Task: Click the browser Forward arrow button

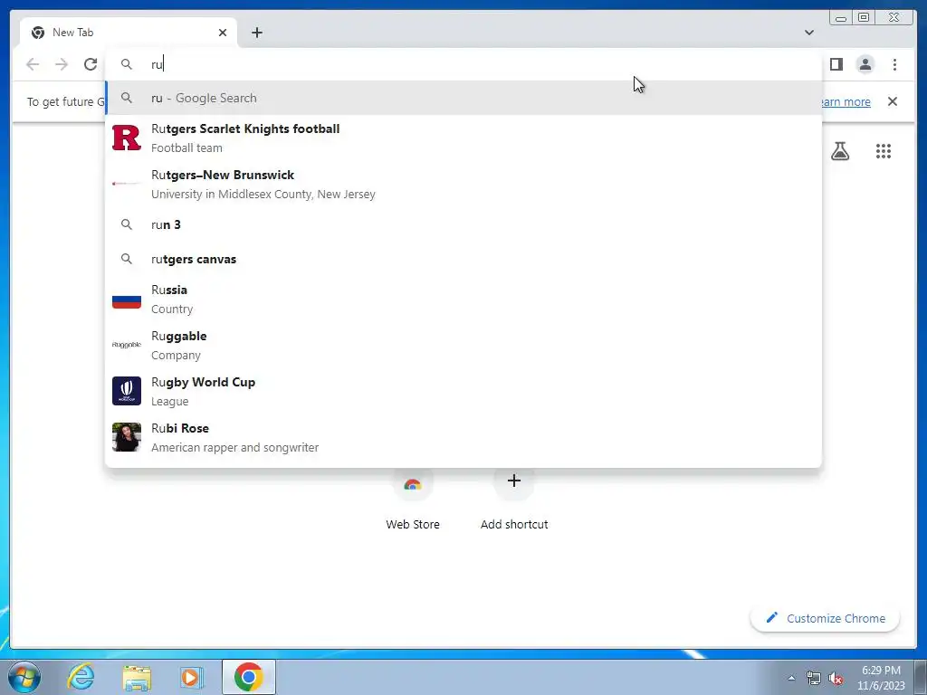Action: tap(62, 64)
